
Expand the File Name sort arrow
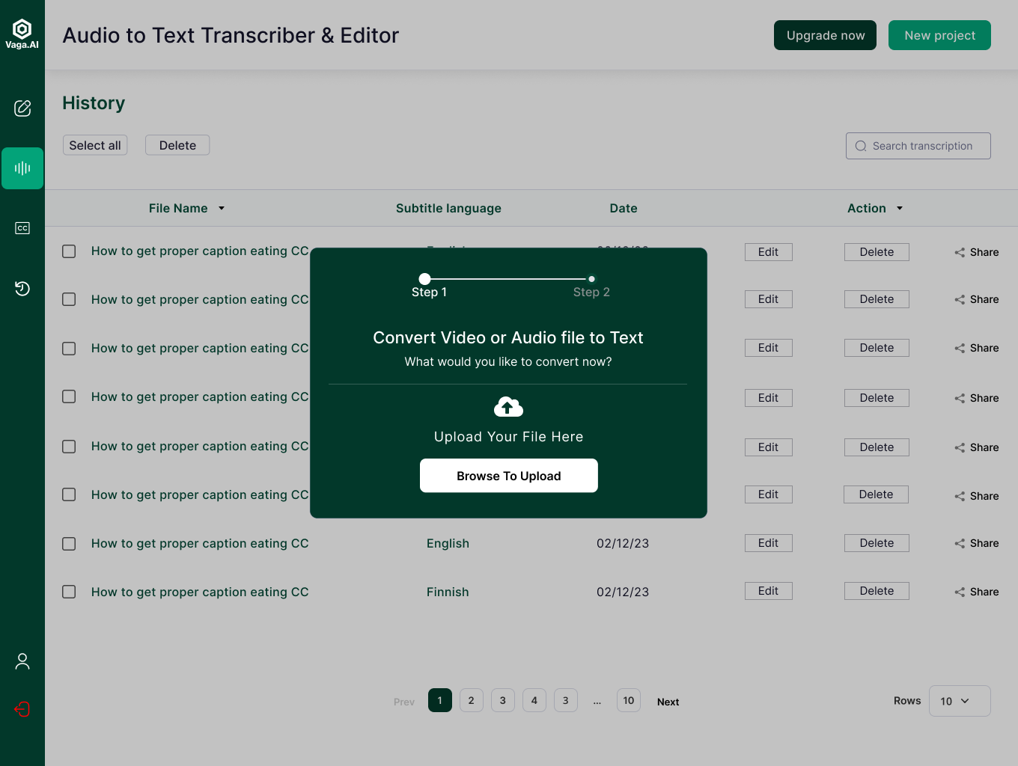pyautogui.click(x=222, y=209)
